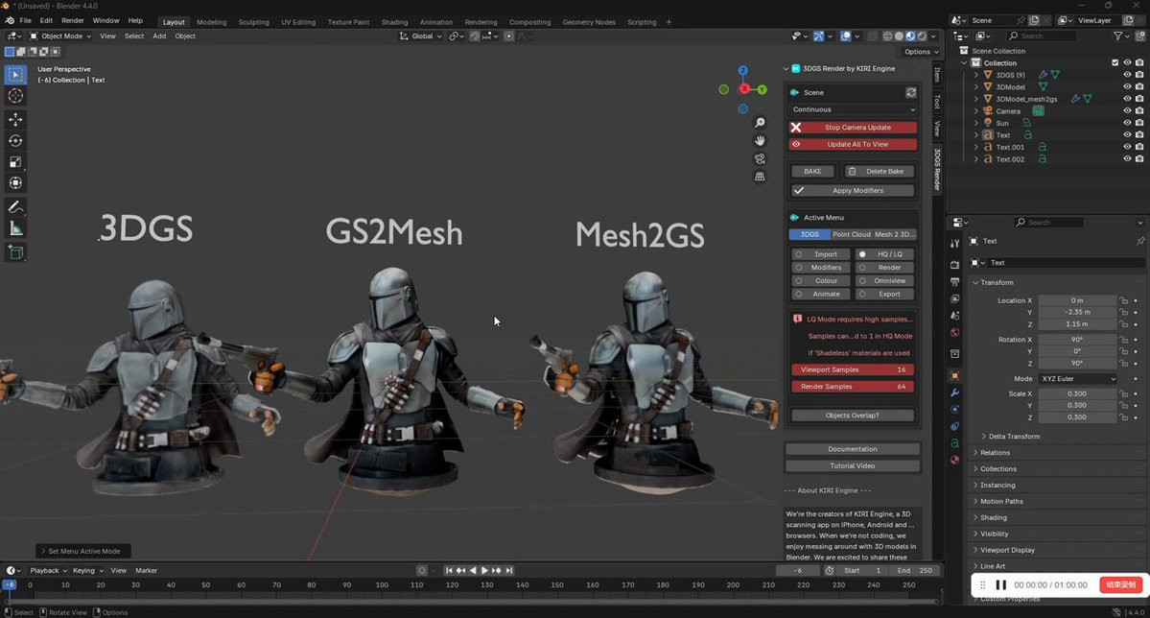This screenshot has width=1150, height=618.
Task: Select the Cursor tool in toolbar
Action: (15, 96)
